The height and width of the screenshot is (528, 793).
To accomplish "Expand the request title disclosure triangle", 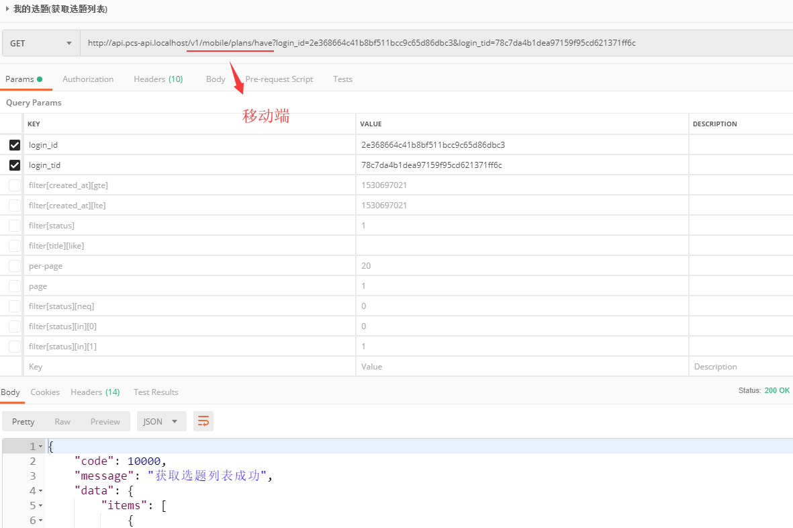I will (7, 9).
